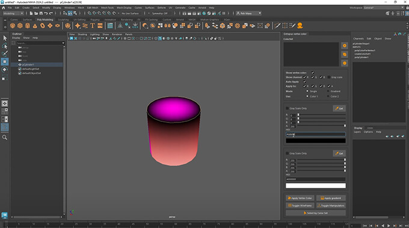This screenshot has width=409, height=228.
Task: Open the user account dropdown in status line
Action: click(248, 13)
